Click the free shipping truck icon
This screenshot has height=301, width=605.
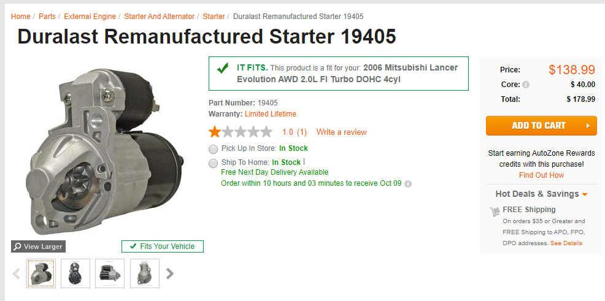click(x=495, y=211)
